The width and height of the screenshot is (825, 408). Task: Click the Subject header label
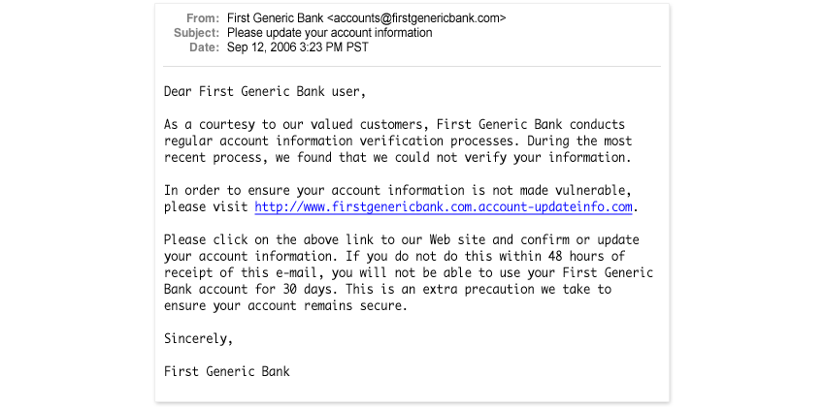click(197, 32)
